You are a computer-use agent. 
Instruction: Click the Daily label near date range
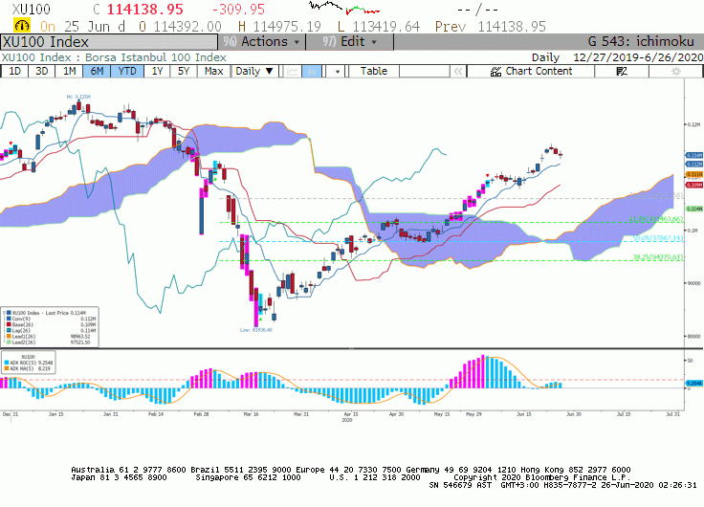(545, 57)
